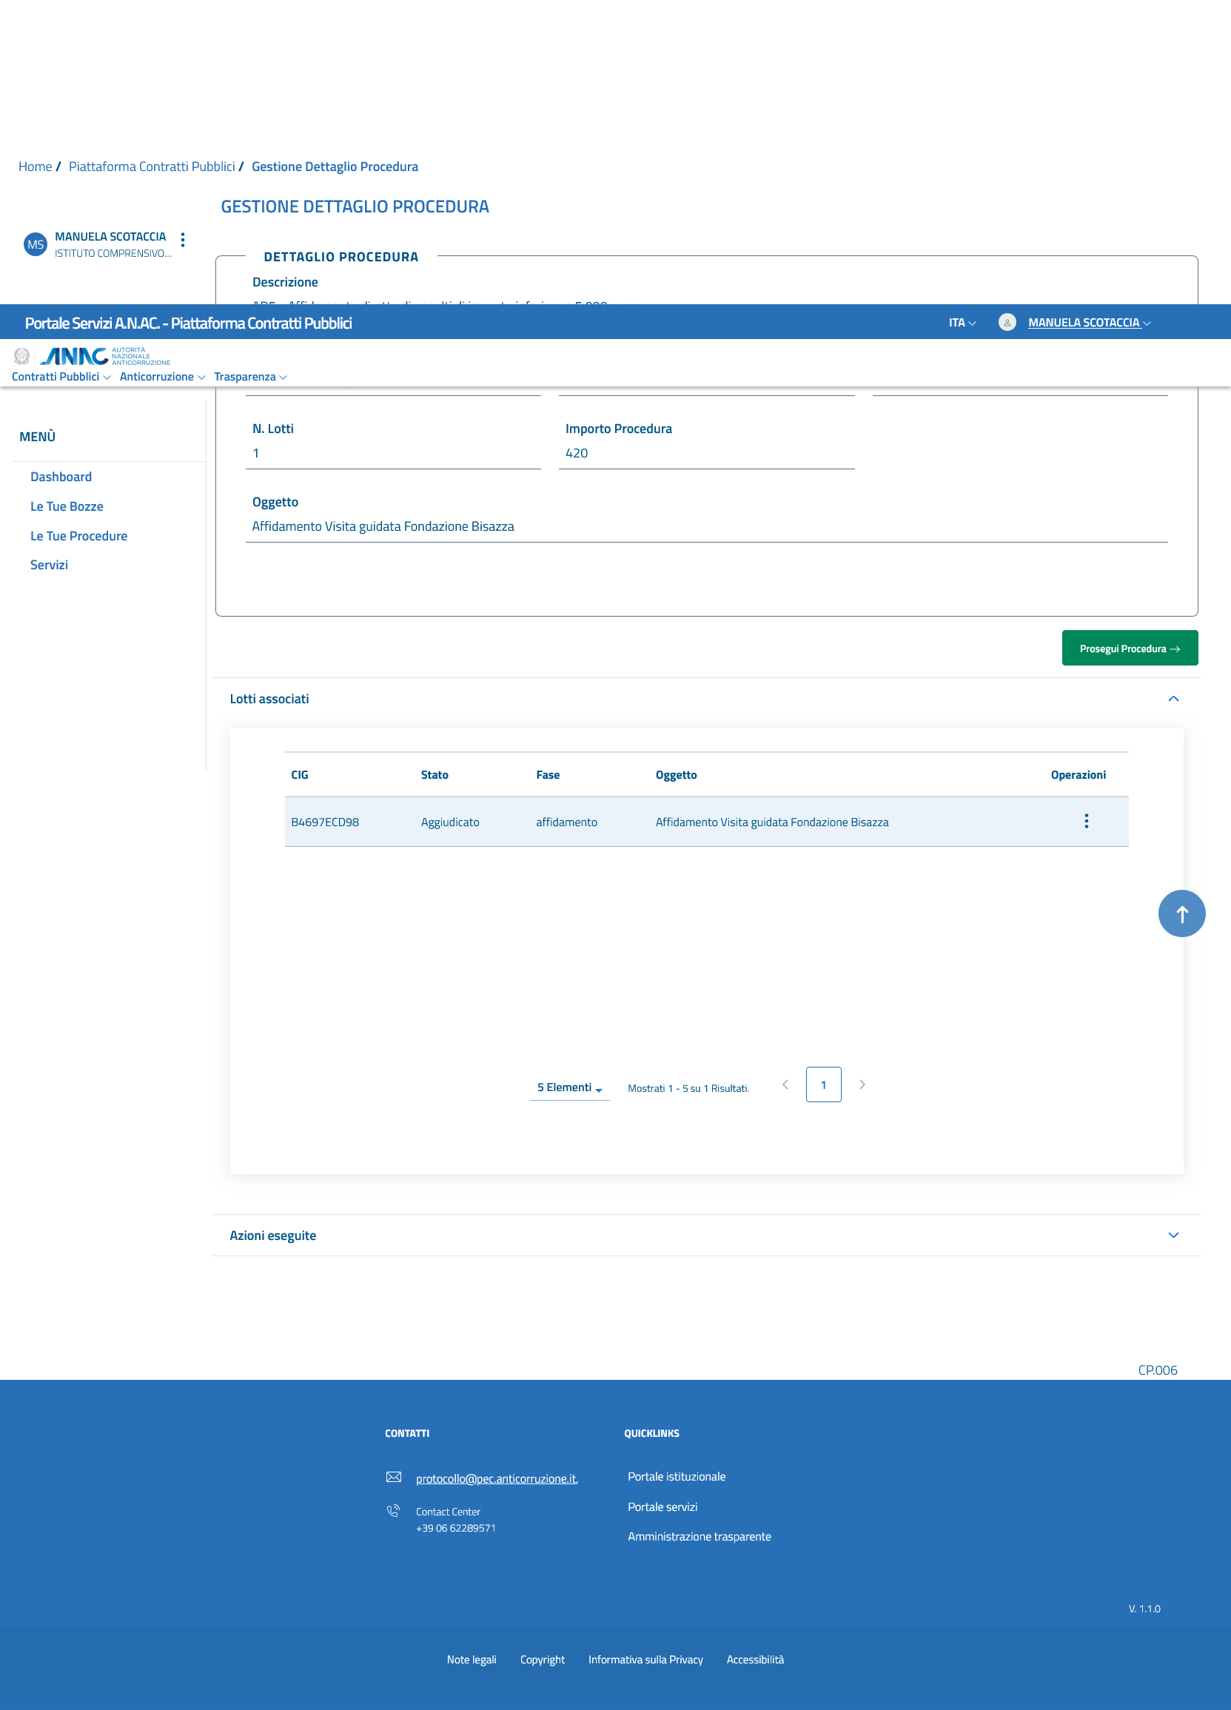
Task: Click the profile icon in the header
Action: click(1007, 323)
